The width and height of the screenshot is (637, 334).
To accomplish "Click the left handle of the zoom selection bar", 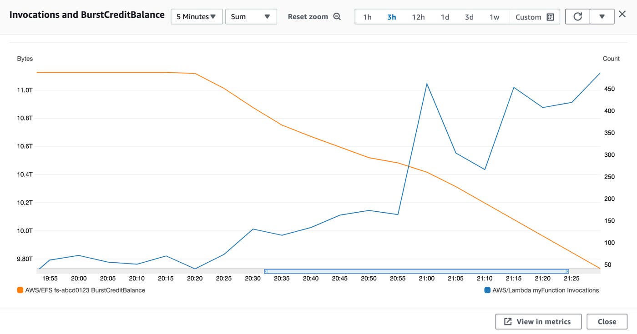I will [x=266, y=271].
